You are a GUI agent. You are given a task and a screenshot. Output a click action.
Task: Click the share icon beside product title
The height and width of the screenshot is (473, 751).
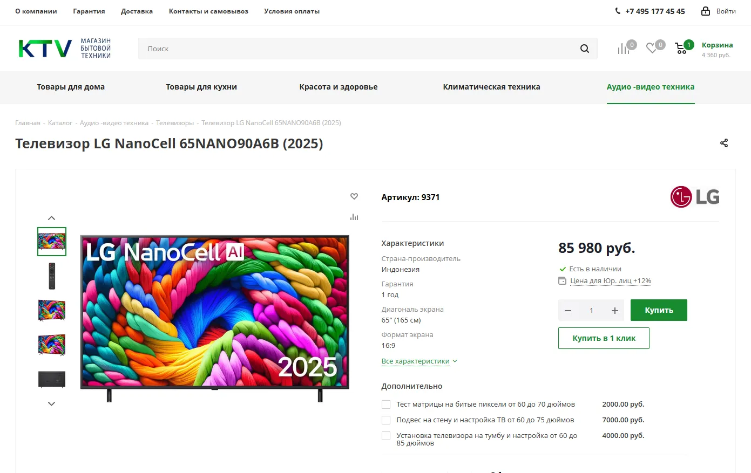click(724, 143)
